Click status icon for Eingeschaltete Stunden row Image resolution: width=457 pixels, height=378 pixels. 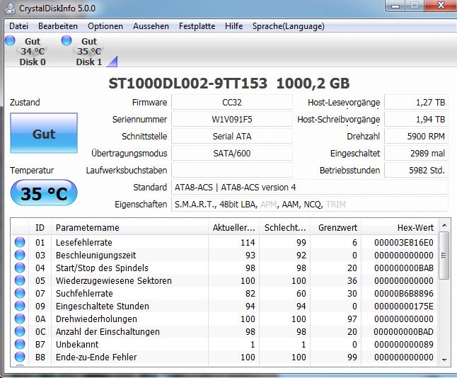[x=20, y=306]
